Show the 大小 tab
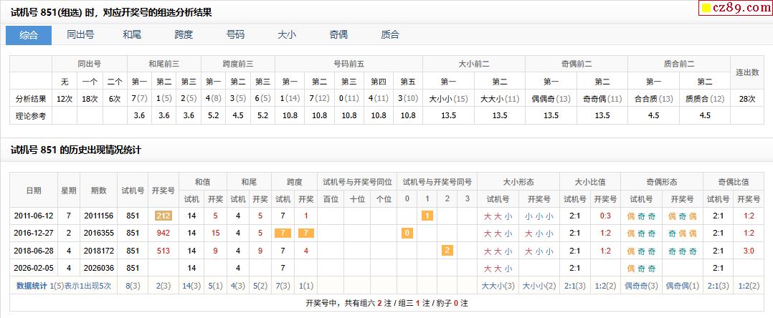Image resolution: width=773 pixels, height=318 pixels. [287, 34]
